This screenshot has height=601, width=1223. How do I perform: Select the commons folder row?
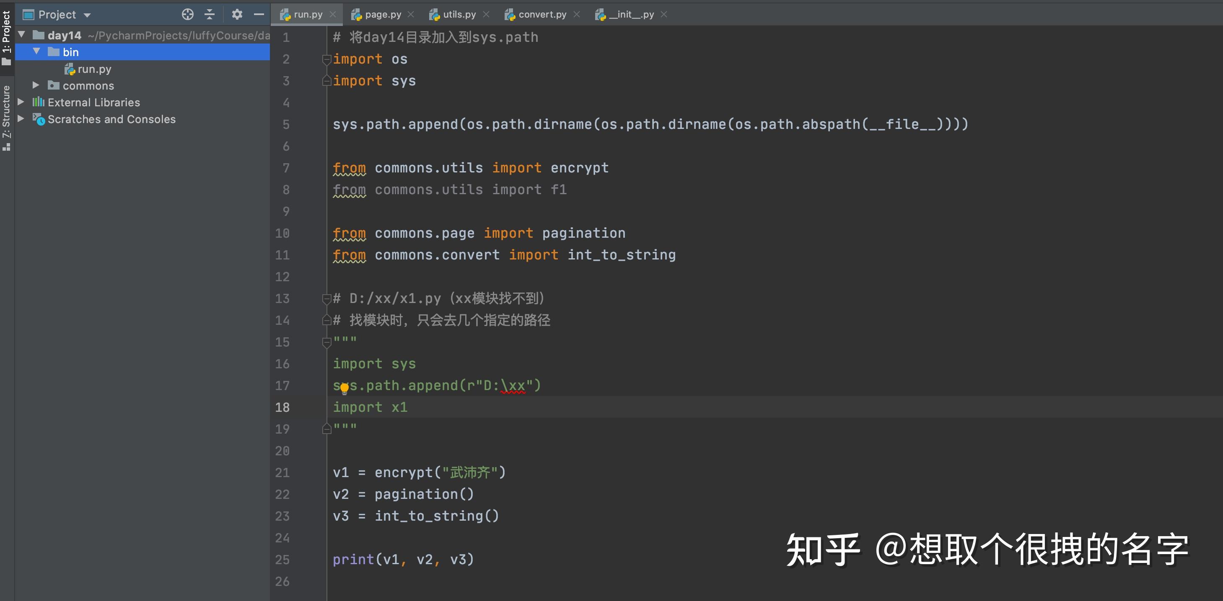tap(143, 85)
